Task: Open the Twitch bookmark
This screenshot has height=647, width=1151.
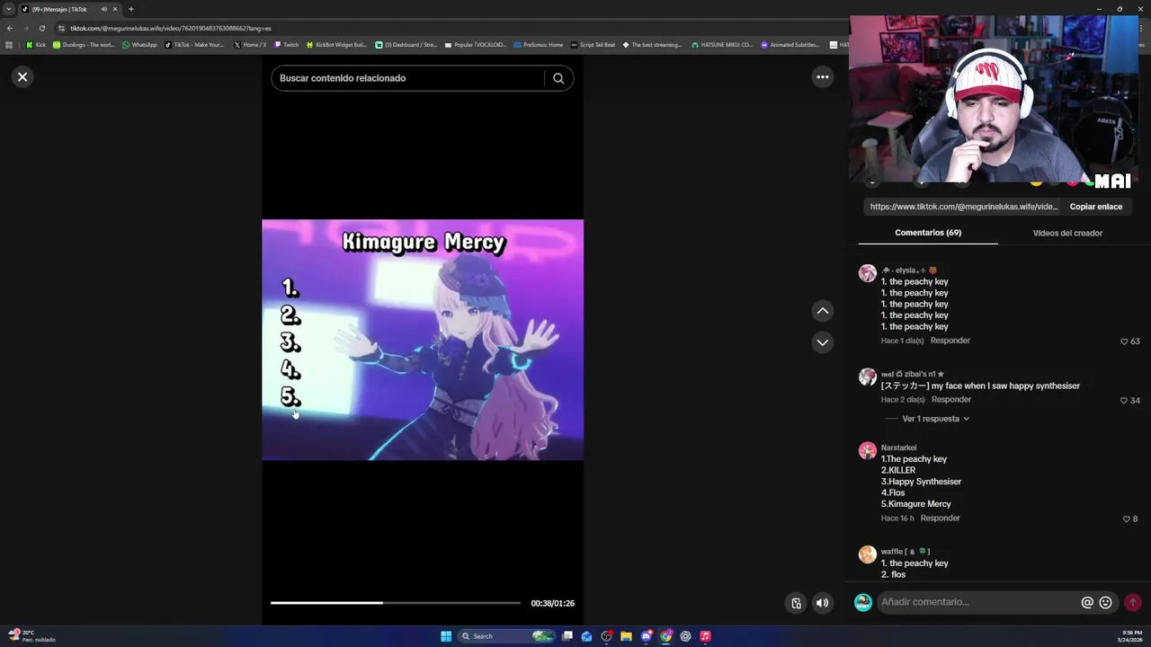Action: pyautogui.click(x=286, y=45)
